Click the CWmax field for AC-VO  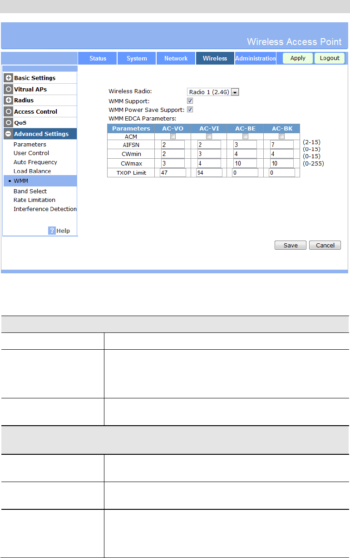(173, 163)
